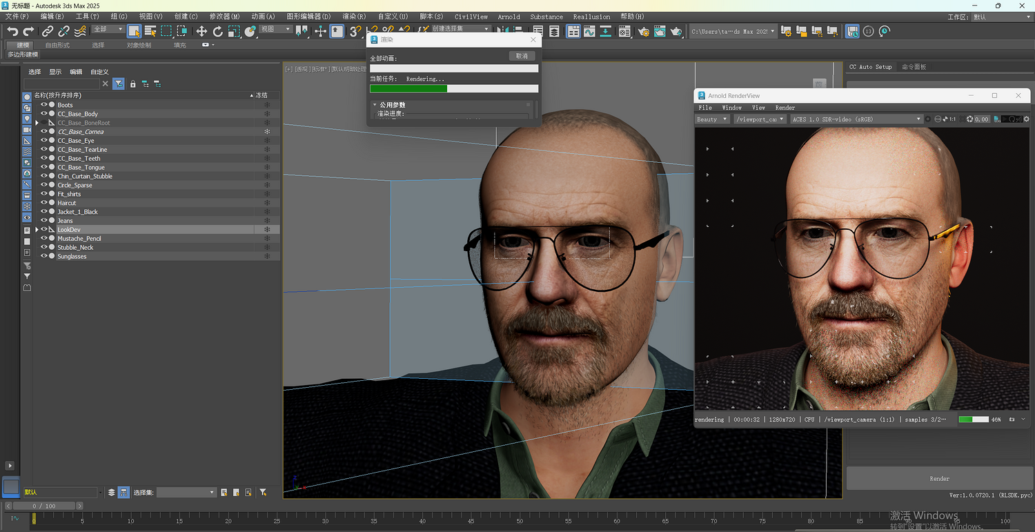This screenshot has width=1035, height=532.
Task: Click the Scene Explorer search field
Action: (x=62, y=83)
